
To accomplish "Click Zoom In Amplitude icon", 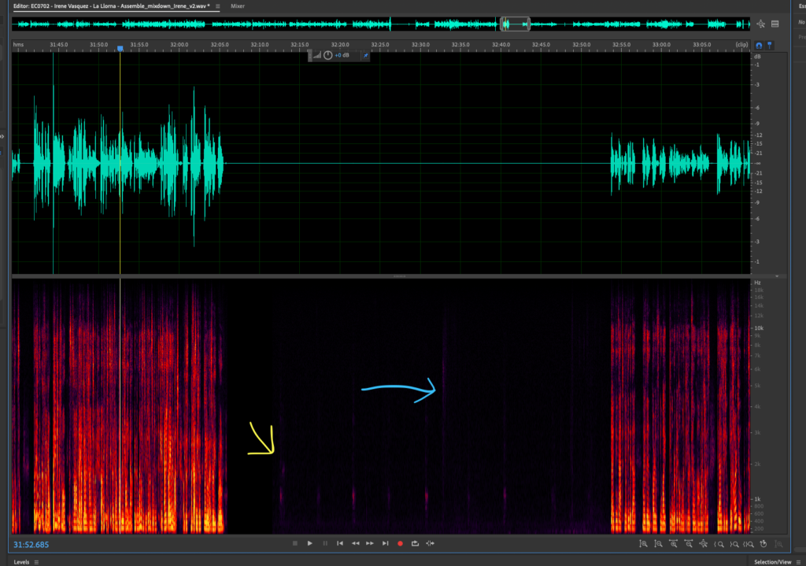I will click(x=643, y=544).
